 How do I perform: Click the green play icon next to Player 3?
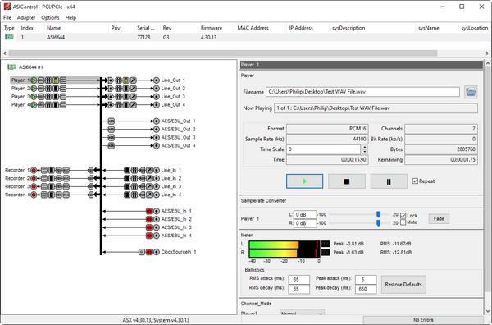point(34,96)
